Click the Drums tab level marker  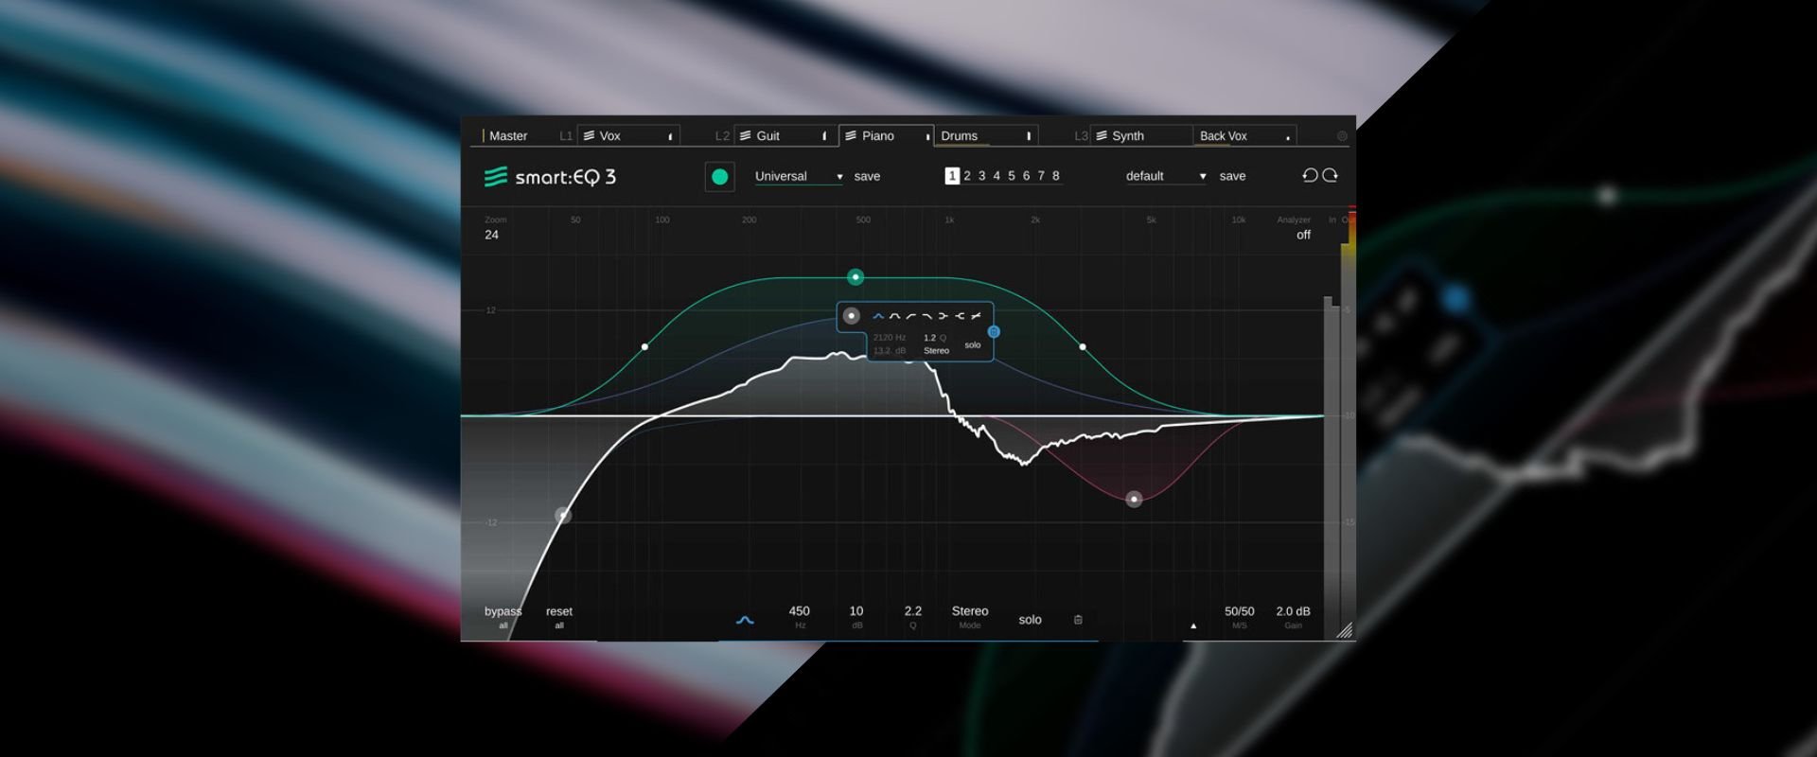(1029, 136)
